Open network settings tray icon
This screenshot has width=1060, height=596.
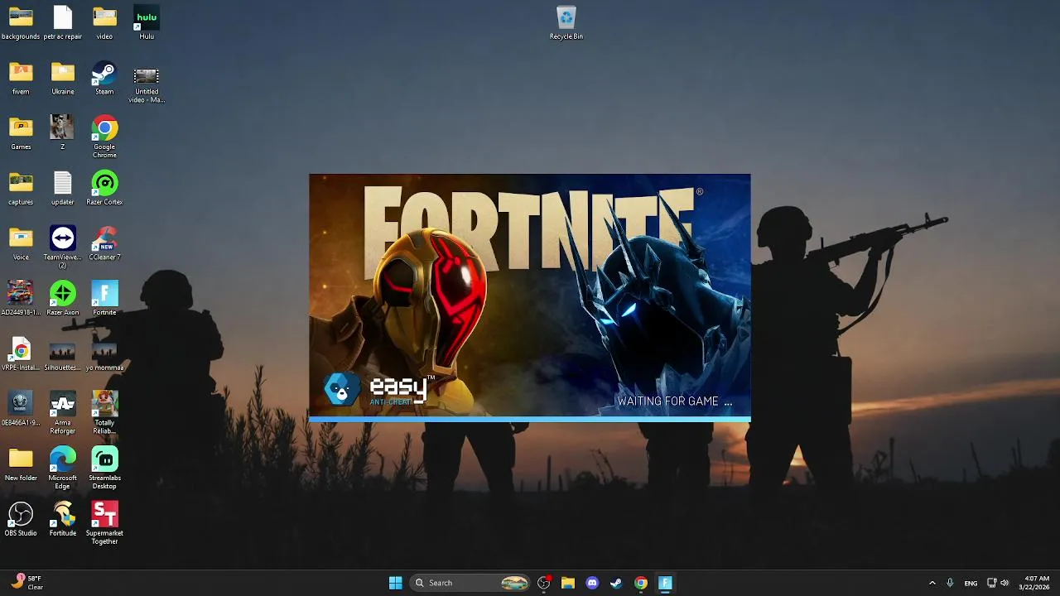[991, 583]
